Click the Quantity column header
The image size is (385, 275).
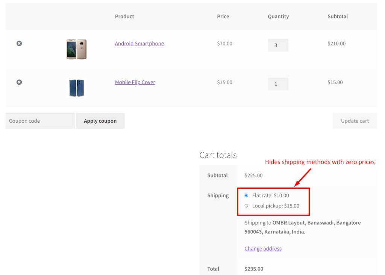pos(278,17)
